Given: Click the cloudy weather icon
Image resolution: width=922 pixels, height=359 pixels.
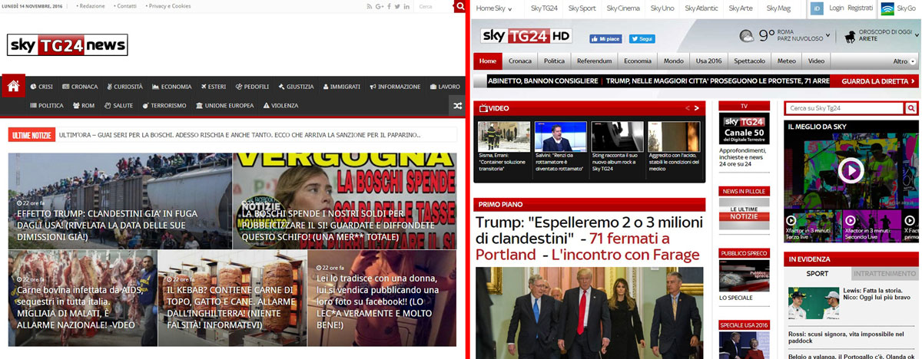Looking at the screenshot, I should [746, 36].
